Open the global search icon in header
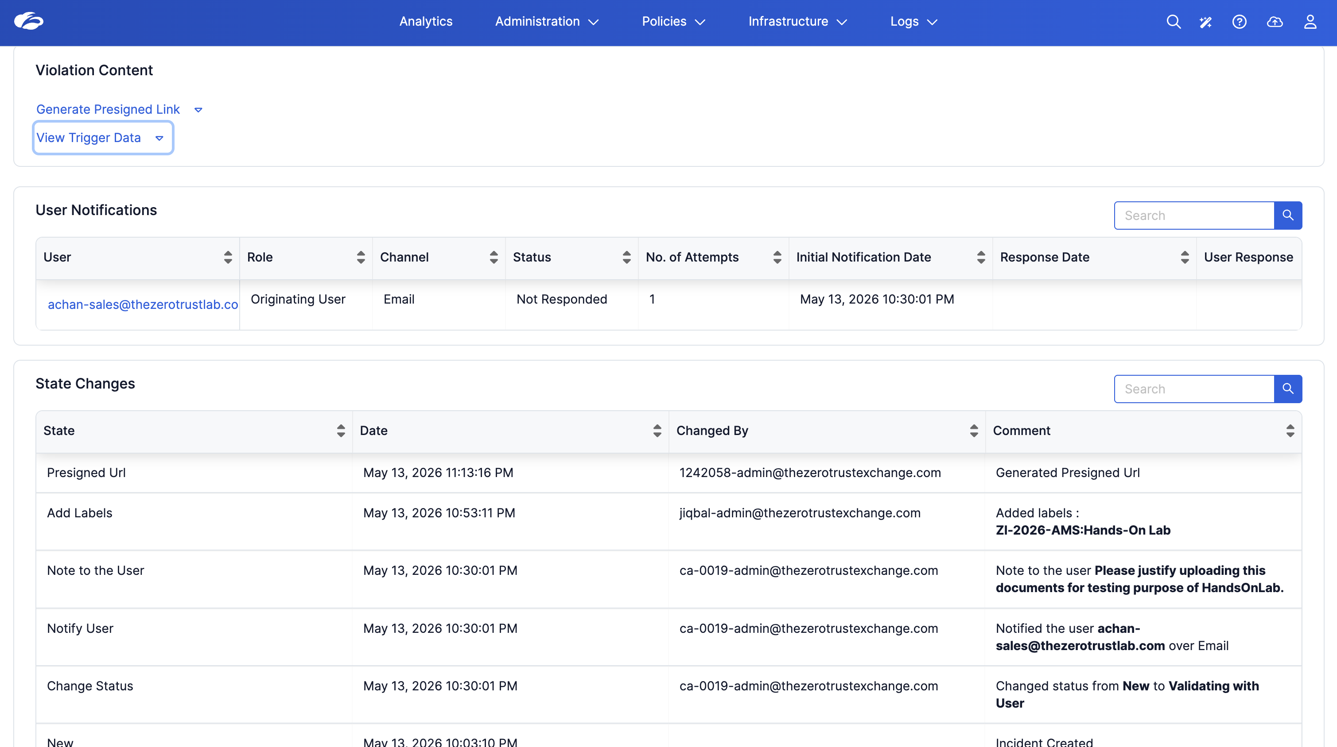The image size is (1337, 747). (x=1174, y=21)
